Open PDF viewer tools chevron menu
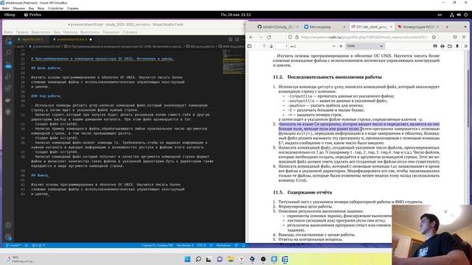Image resolution: width=472 pixels, height=265 pixels. click(465, 46)
